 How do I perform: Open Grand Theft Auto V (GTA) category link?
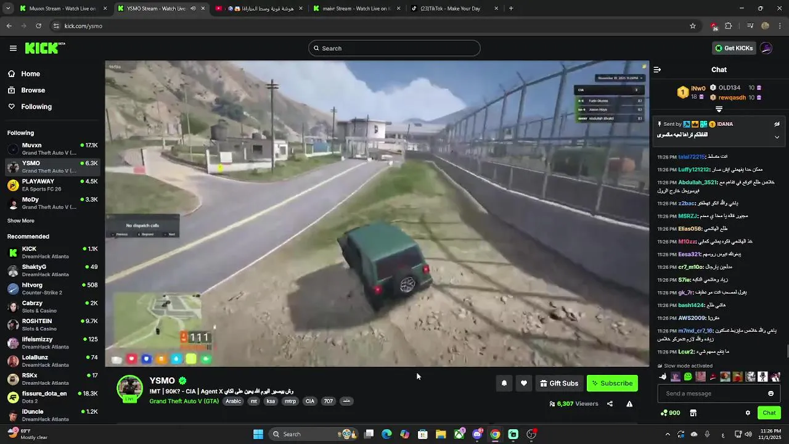(x=184, y=401)
